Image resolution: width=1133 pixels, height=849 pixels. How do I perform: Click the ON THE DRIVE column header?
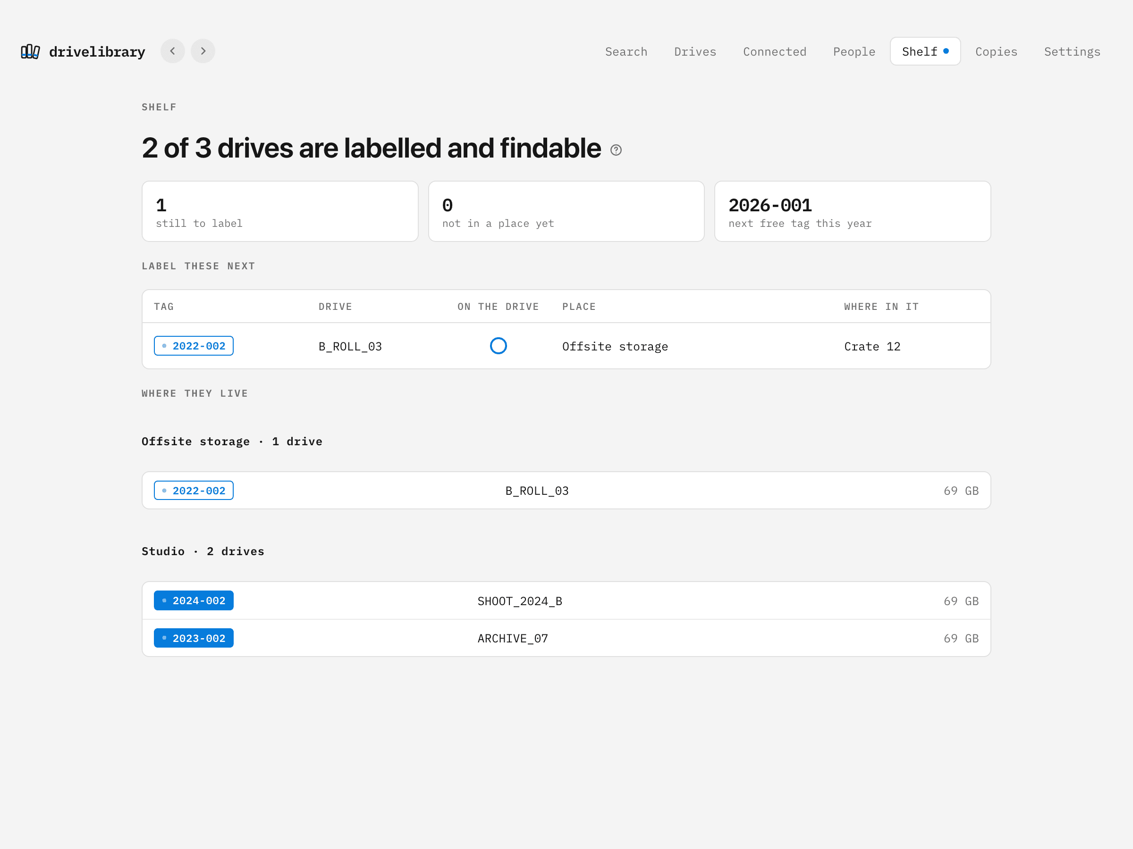pos(499,307)
